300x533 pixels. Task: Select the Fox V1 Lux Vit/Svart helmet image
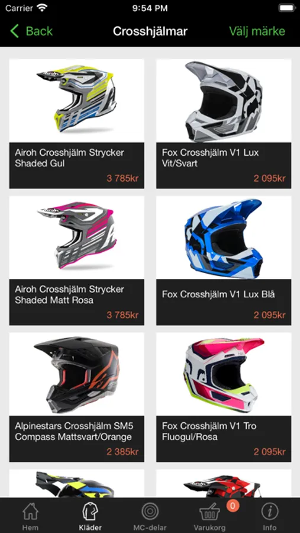coord(224,100)
